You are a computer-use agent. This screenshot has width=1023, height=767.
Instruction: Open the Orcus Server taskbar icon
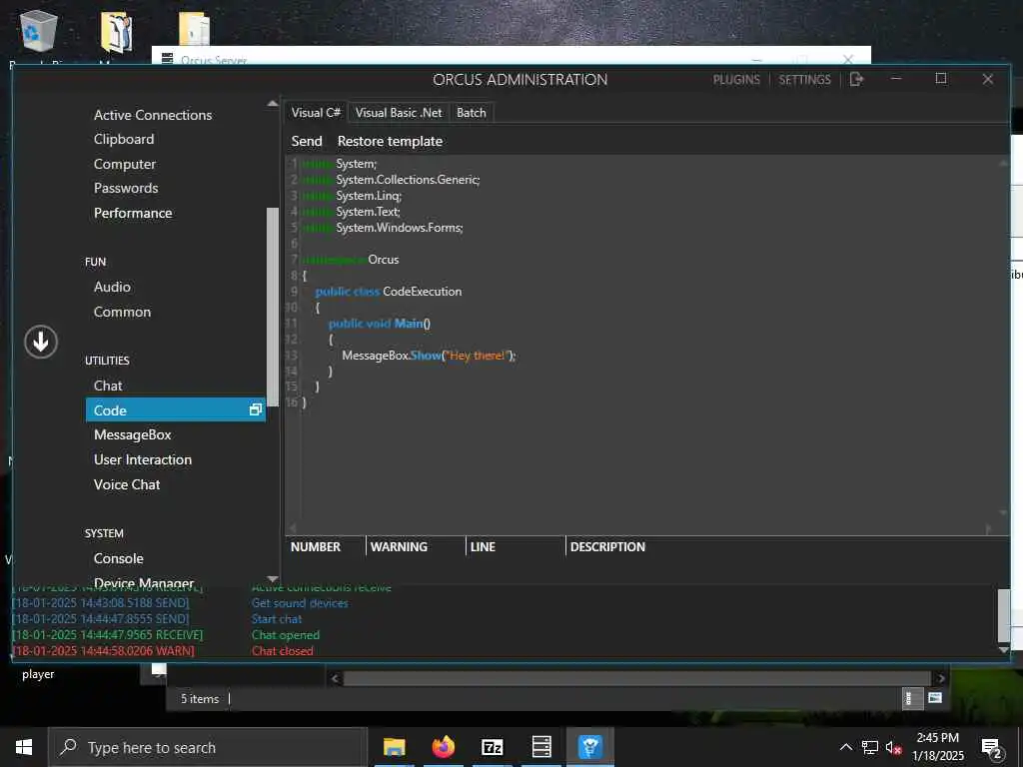(541, 747)
